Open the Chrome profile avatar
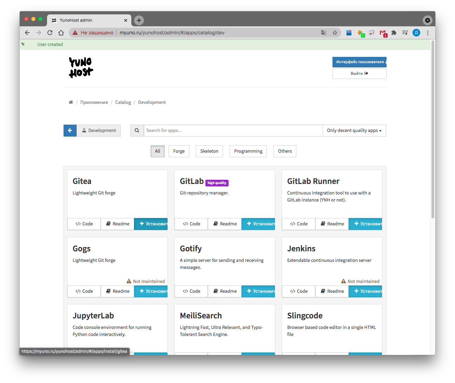The image size is (455, 383). coord(416,33)
